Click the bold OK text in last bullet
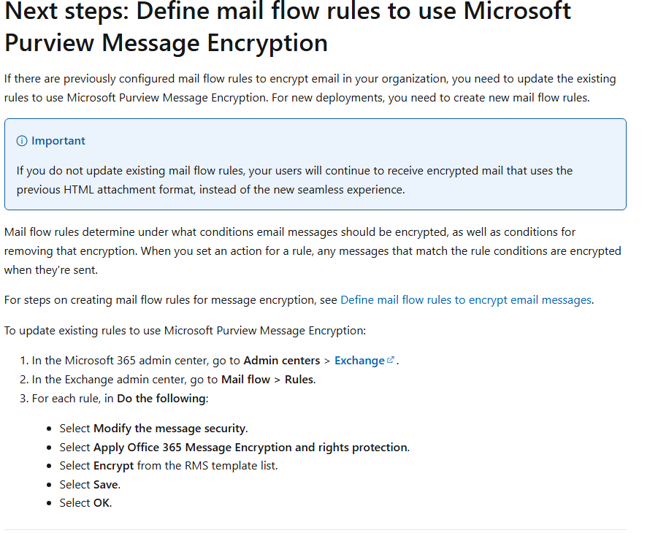Viewport: 658px width, 533px height. click(102, 503)
